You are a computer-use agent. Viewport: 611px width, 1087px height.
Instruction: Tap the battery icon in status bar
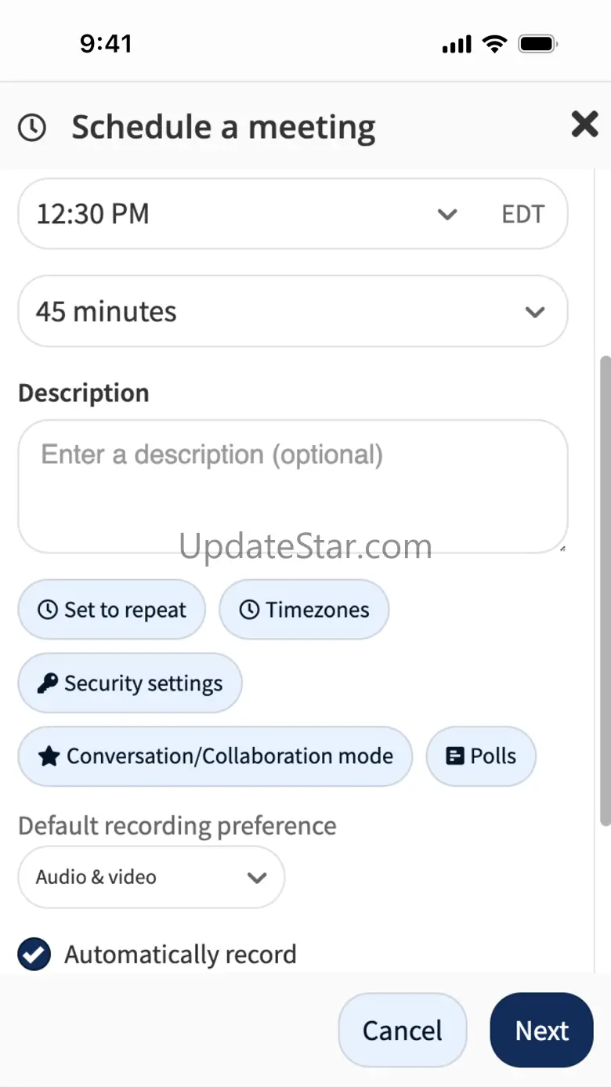(538, 44)
